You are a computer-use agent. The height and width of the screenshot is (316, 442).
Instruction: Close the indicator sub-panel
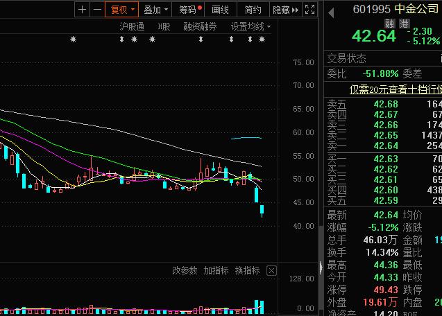(x=271, y=271)
